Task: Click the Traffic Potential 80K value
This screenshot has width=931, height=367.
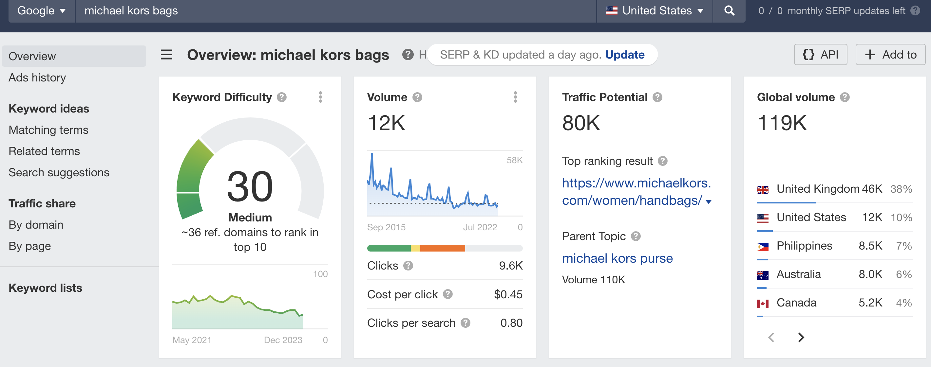Action: pyautogui.click(x=581, y=123)
